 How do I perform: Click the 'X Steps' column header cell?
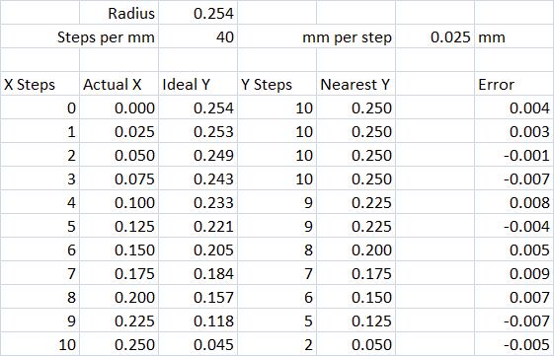pyautogui.click(x=40, y=84)
